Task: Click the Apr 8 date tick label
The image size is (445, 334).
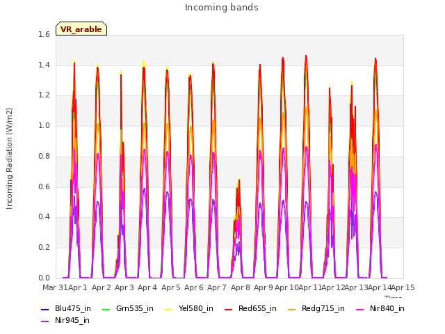Action: click(241, 287)
